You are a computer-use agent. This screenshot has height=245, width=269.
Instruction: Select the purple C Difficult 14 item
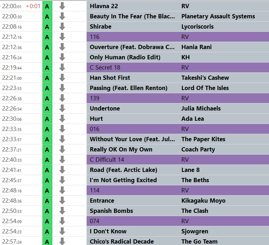coord(178,160)
